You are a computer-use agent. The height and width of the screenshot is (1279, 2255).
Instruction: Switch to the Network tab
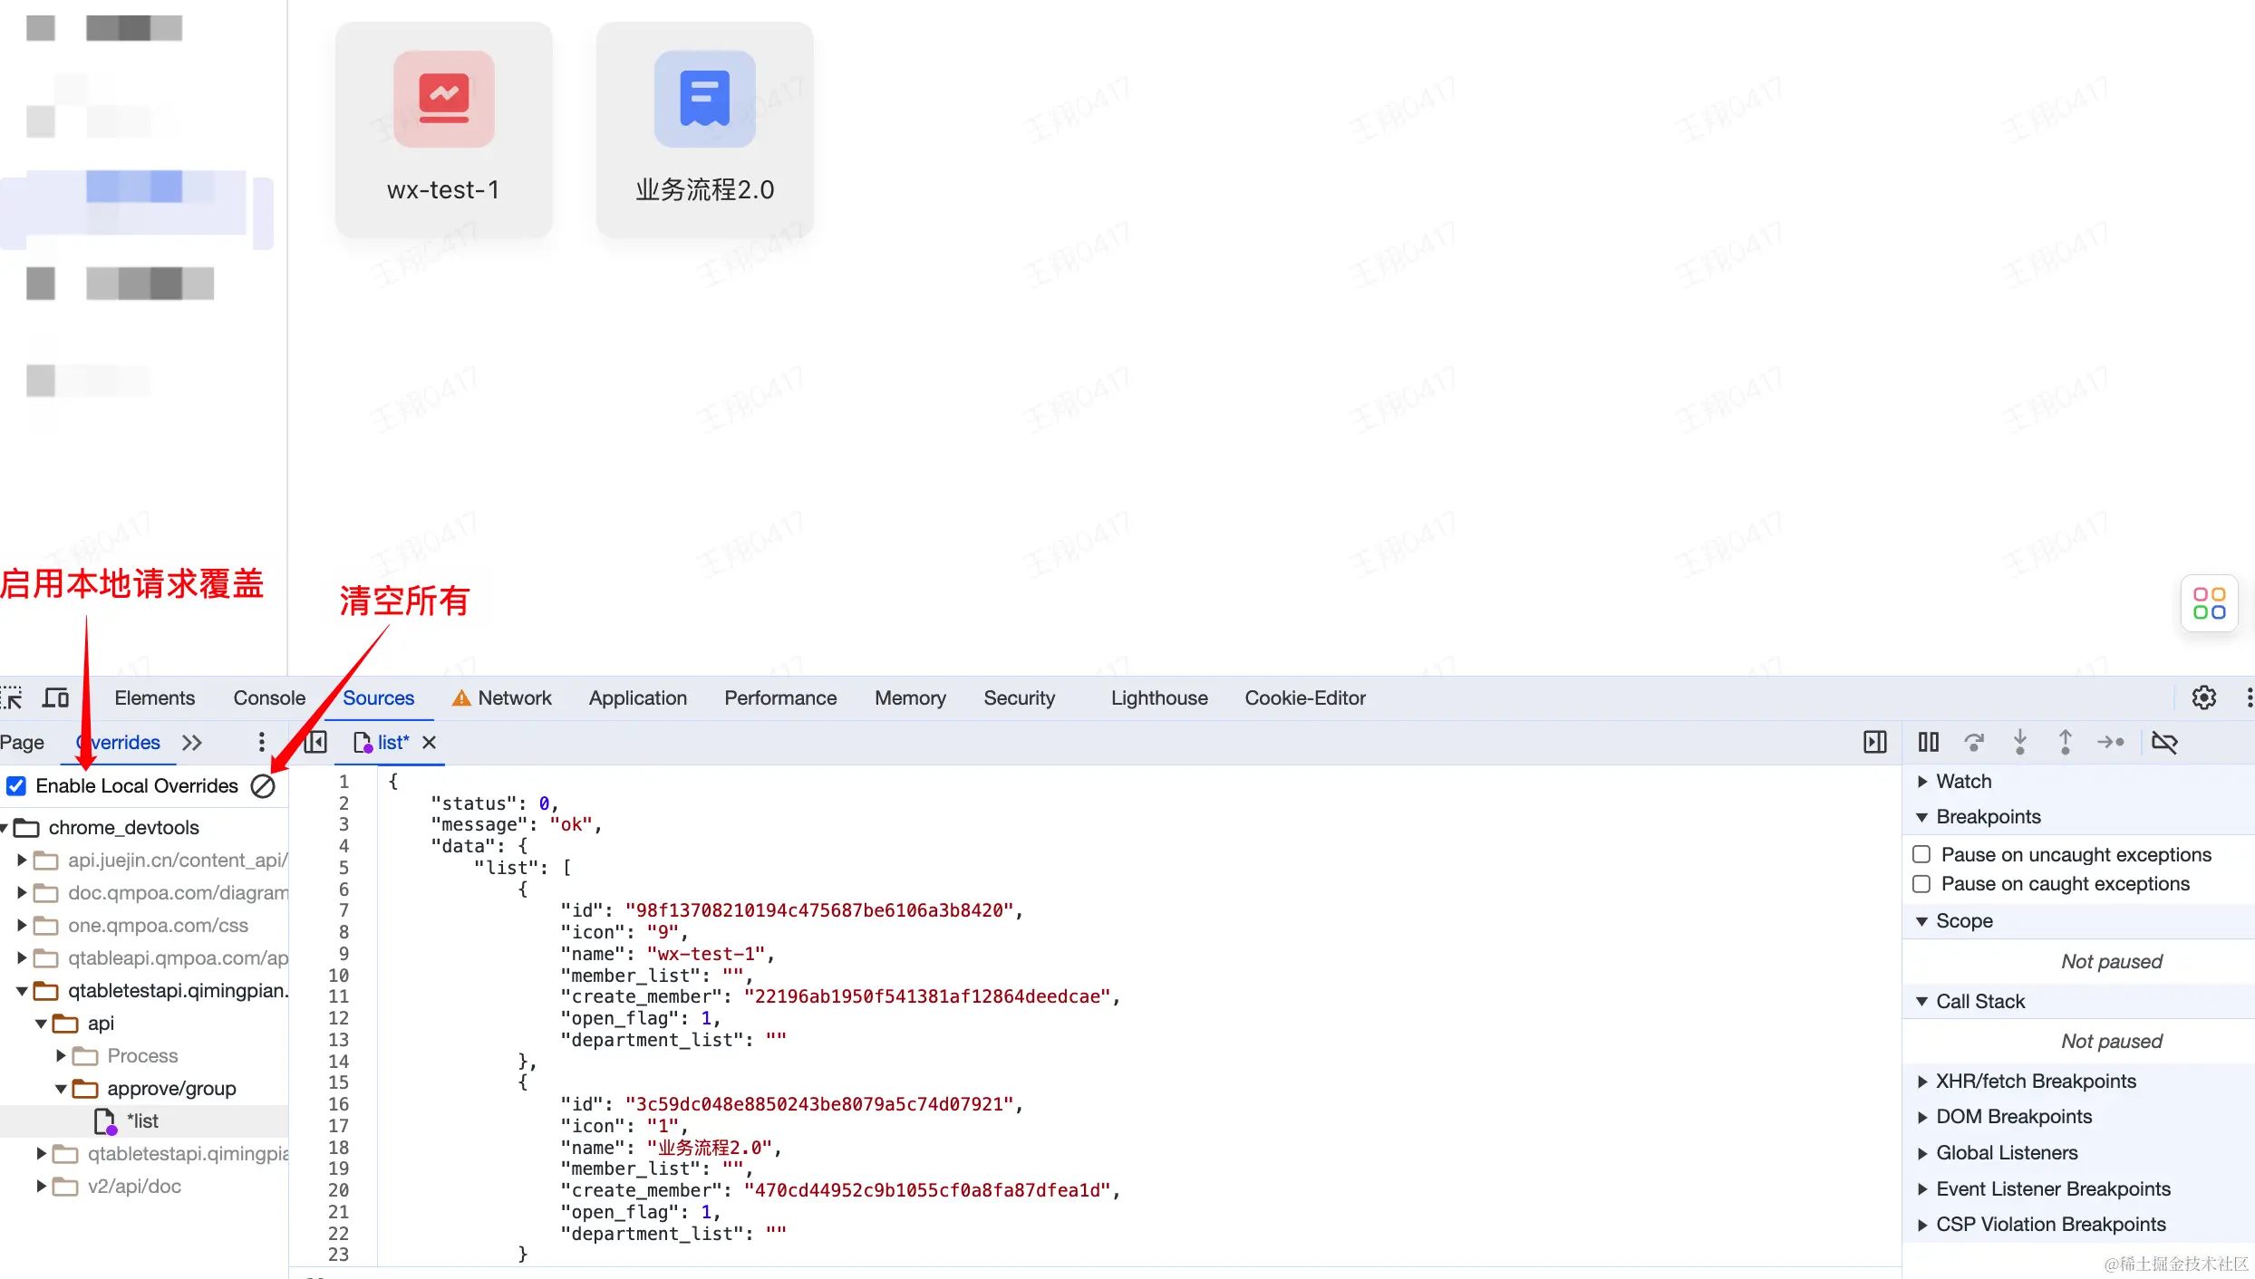coord(514,698)
